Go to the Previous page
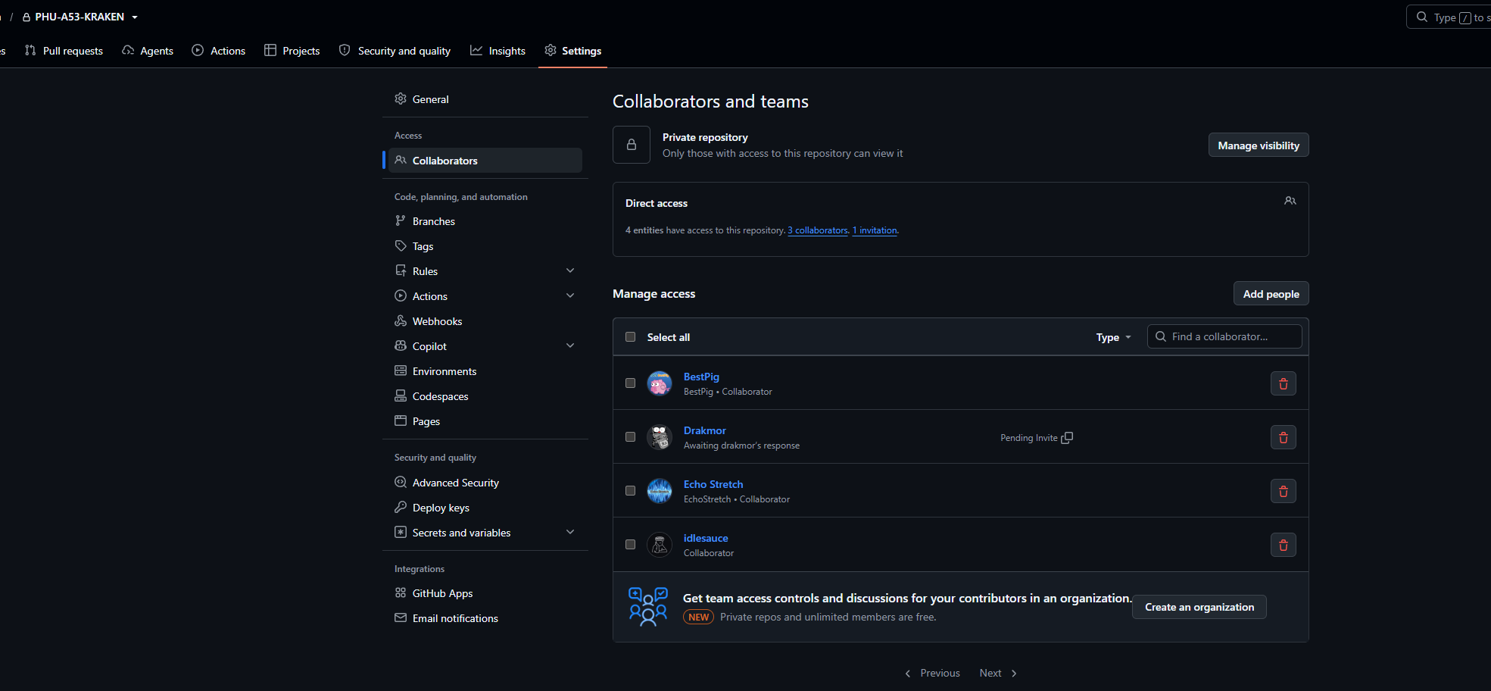 [932, 673]
